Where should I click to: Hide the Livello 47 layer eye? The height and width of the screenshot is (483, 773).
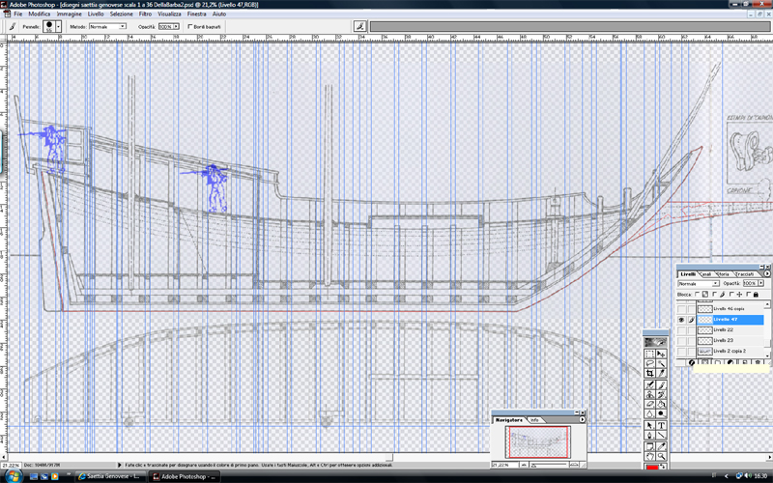pyautogui.click(x=682, y=319)
